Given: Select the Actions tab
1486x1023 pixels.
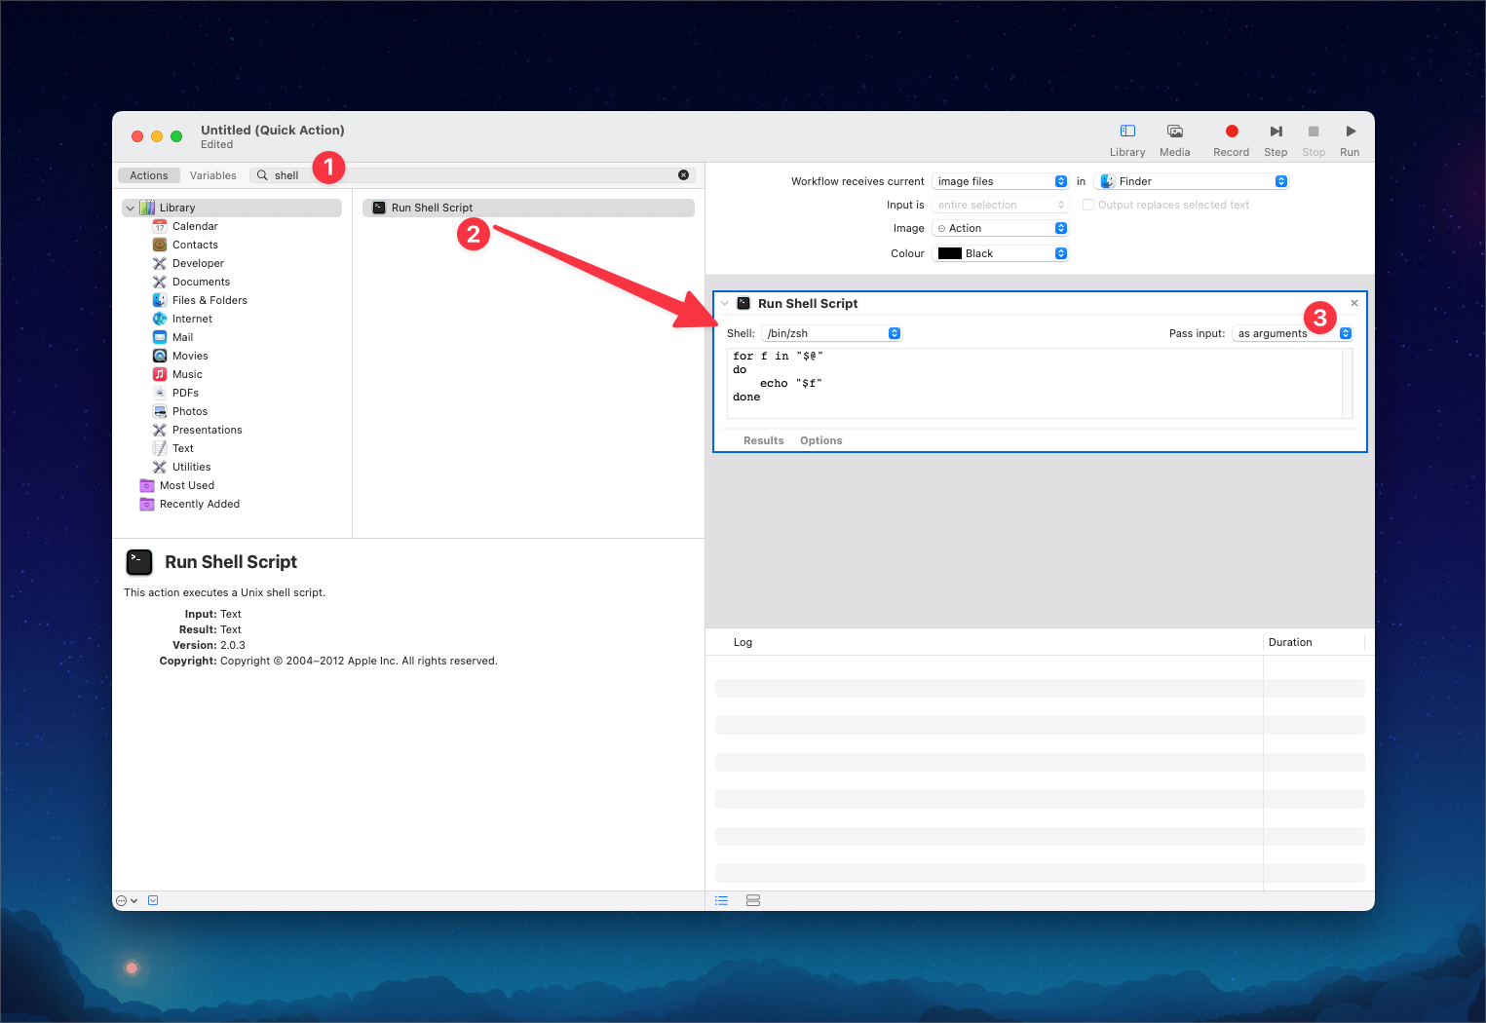Looking at the screenshot, I should coord(149,175).
